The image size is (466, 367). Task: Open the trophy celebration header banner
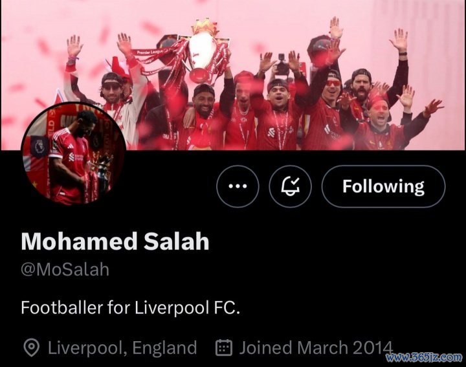pyautogui.click(x=233, y=75)
